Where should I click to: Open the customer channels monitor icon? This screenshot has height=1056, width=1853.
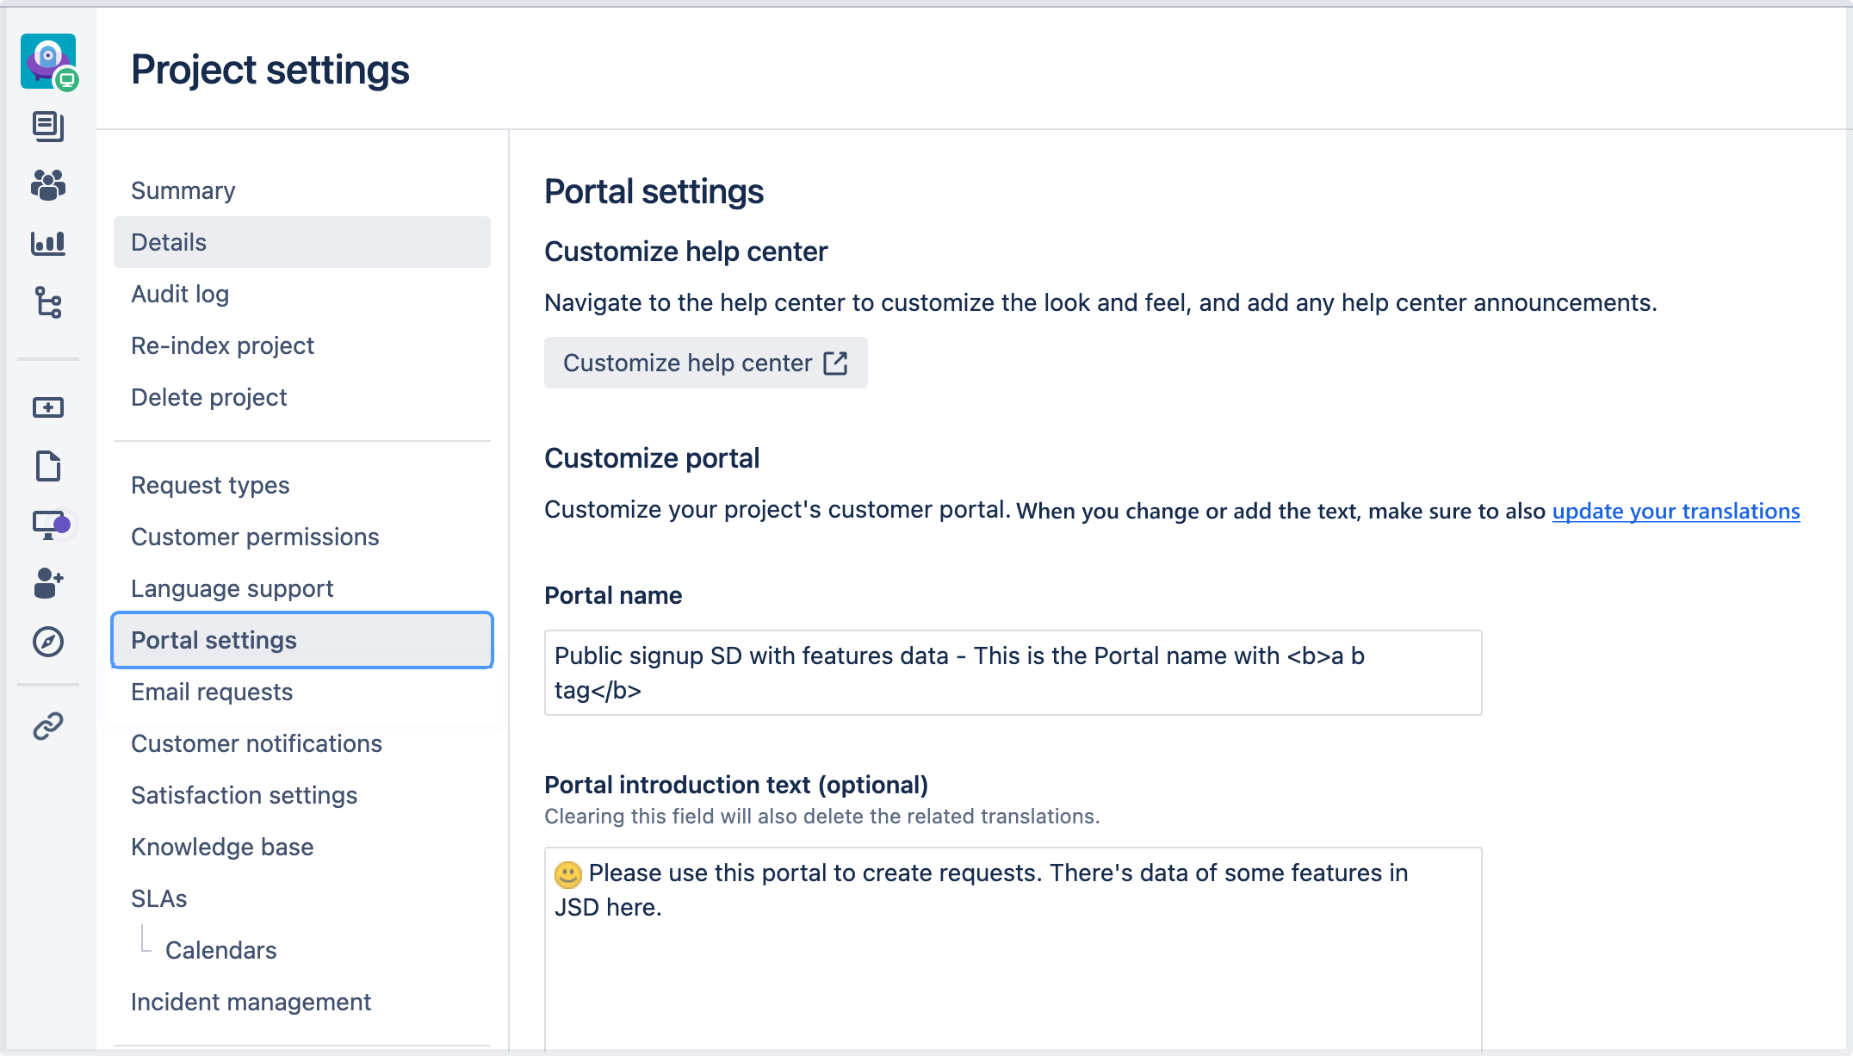click(50, 525)
